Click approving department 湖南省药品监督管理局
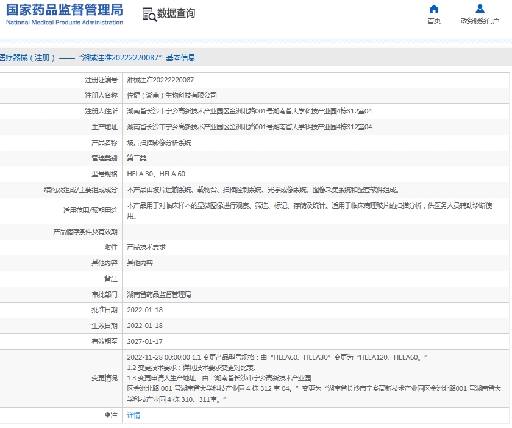512x428 pixels. click(x=159, y=294)
